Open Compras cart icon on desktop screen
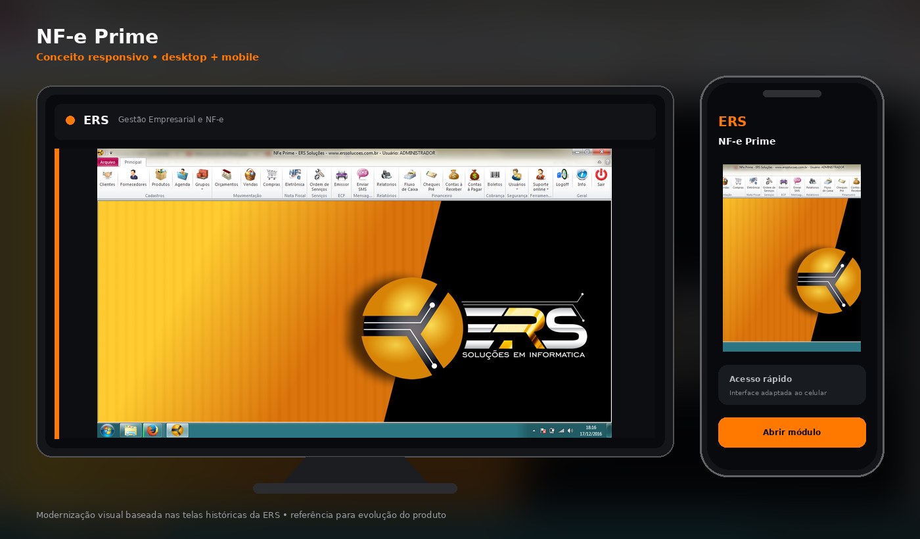Image resolution: width=920 pixels, height=539 pixels. point(271,178)
